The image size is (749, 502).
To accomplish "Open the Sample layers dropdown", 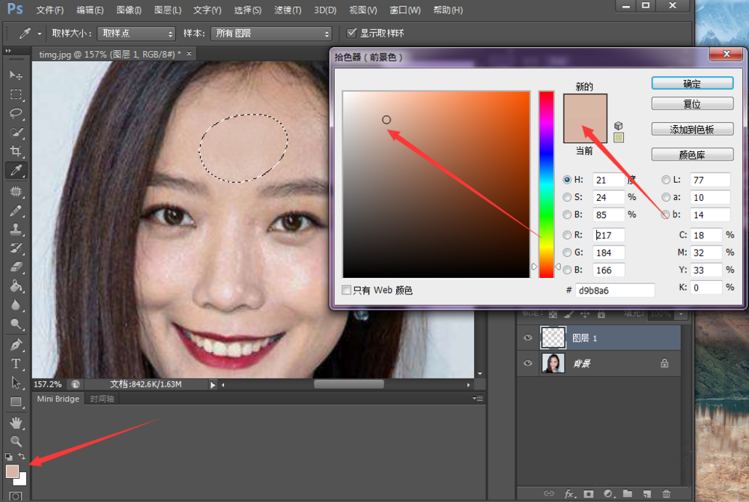I will (271, 34).
